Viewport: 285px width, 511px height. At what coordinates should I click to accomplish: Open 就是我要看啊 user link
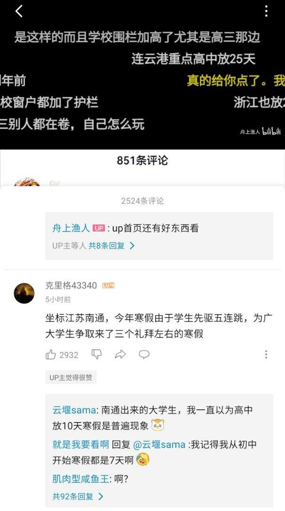80,445
